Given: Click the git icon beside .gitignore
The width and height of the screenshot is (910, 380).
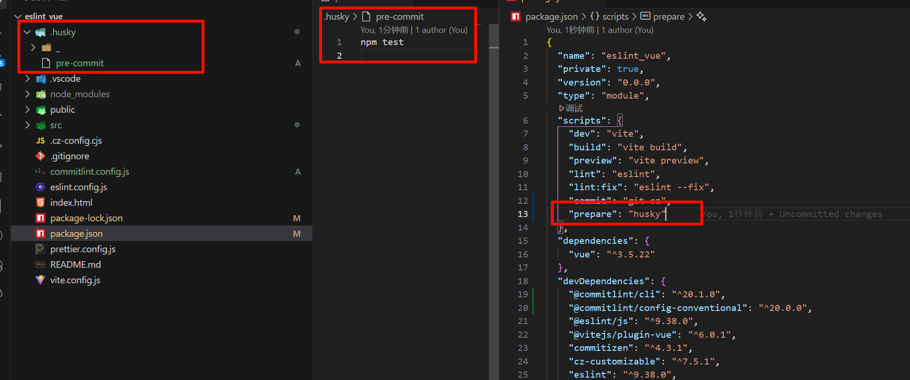Looking at the screenshot, I should pos(40,156).
